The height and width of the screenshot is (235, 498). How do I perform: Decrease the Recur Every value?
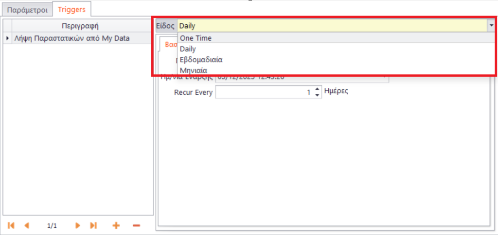click(x=318, y=95)
